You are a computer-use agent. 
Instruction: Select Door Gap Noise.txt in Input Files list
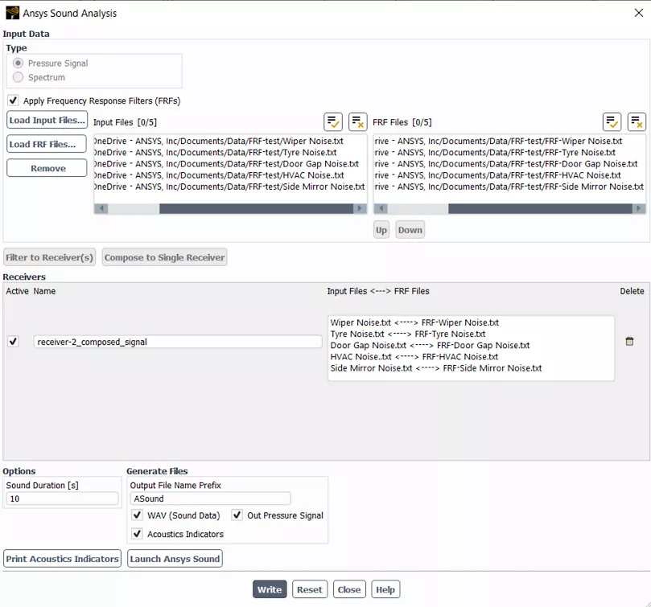(230, 164)
